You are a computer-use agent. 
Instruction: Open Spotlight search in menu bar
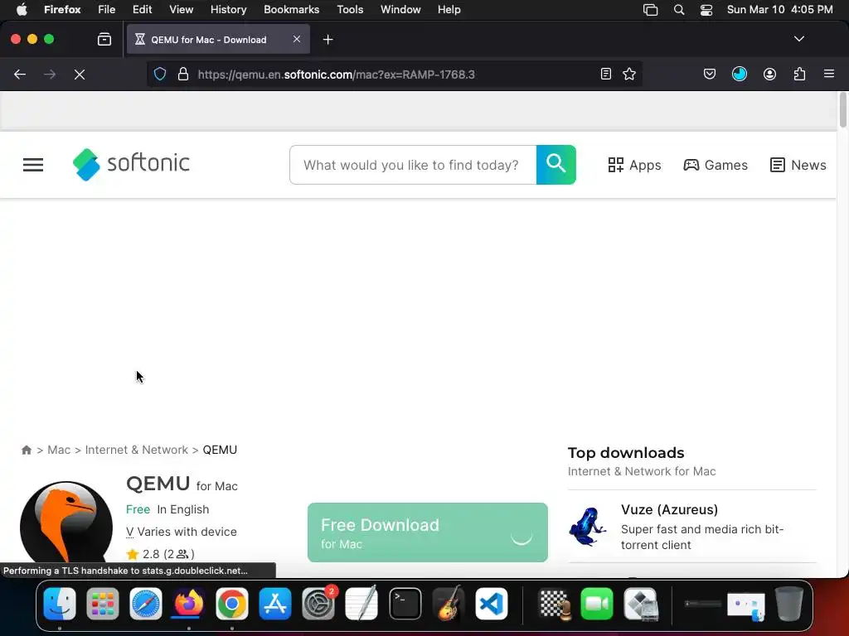click(678, 10)
